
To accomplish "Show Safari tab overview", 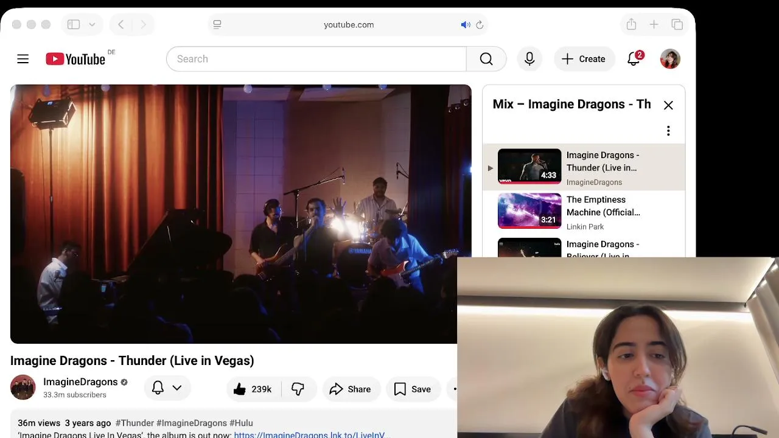I will (677, 24).
